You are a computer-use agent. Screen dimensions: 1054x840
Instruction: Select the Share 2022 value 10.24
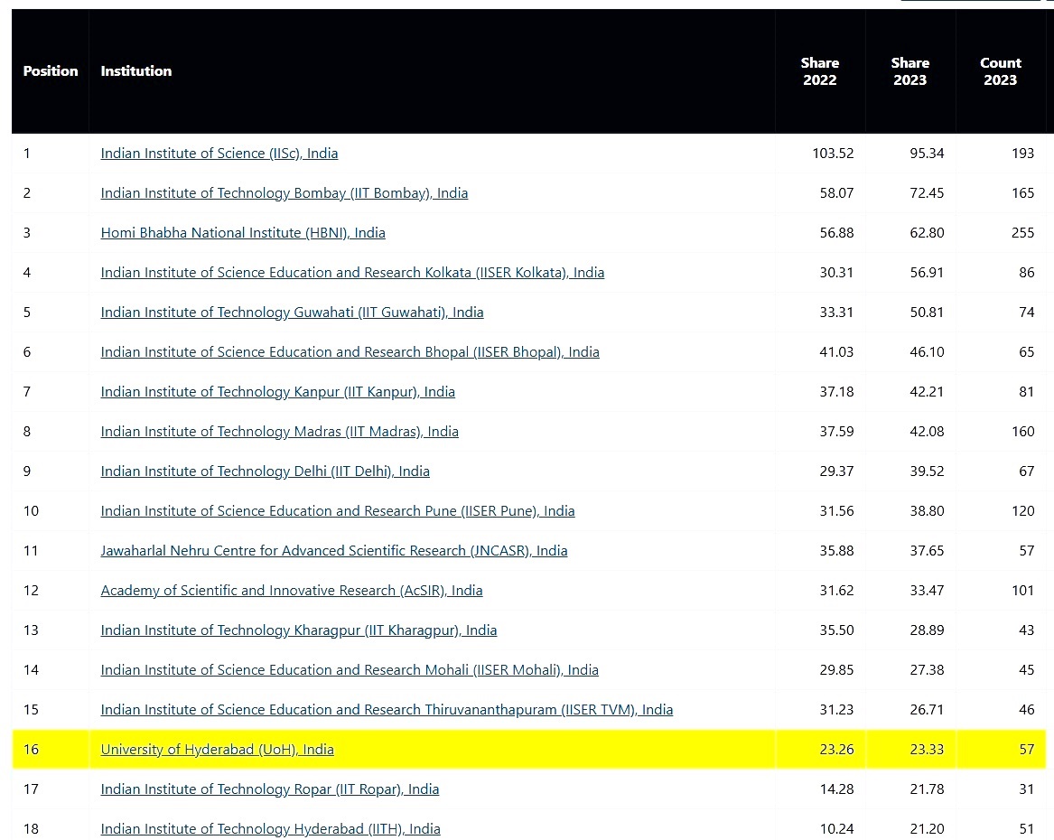tap(837, 828)
